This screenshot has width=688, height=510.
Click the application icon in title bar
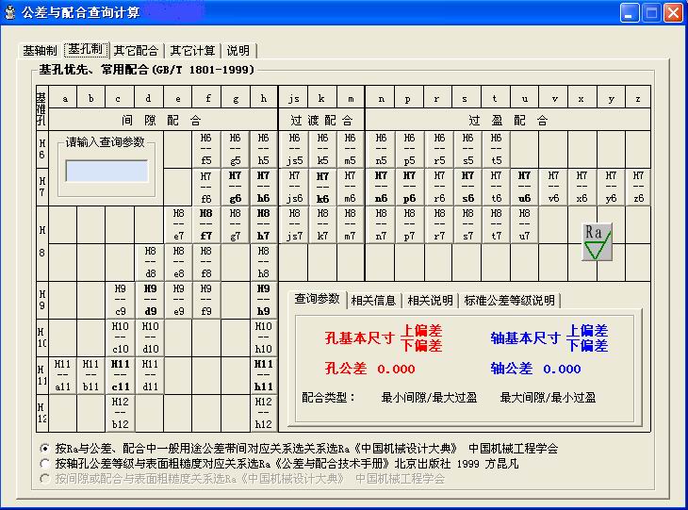[9, 12]
